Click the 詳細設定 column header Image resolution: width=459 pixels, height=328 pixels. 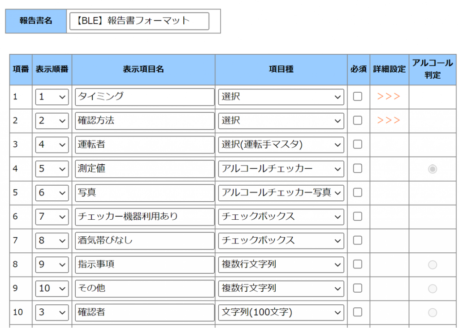[389, 69]
